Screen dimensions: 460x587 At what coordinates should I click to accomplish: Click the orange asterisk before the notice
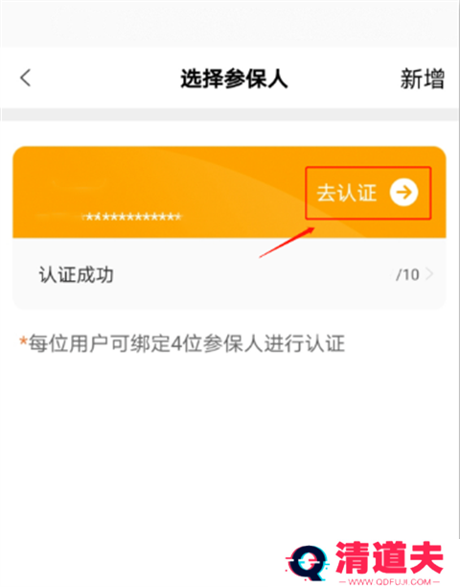(23, 341)
